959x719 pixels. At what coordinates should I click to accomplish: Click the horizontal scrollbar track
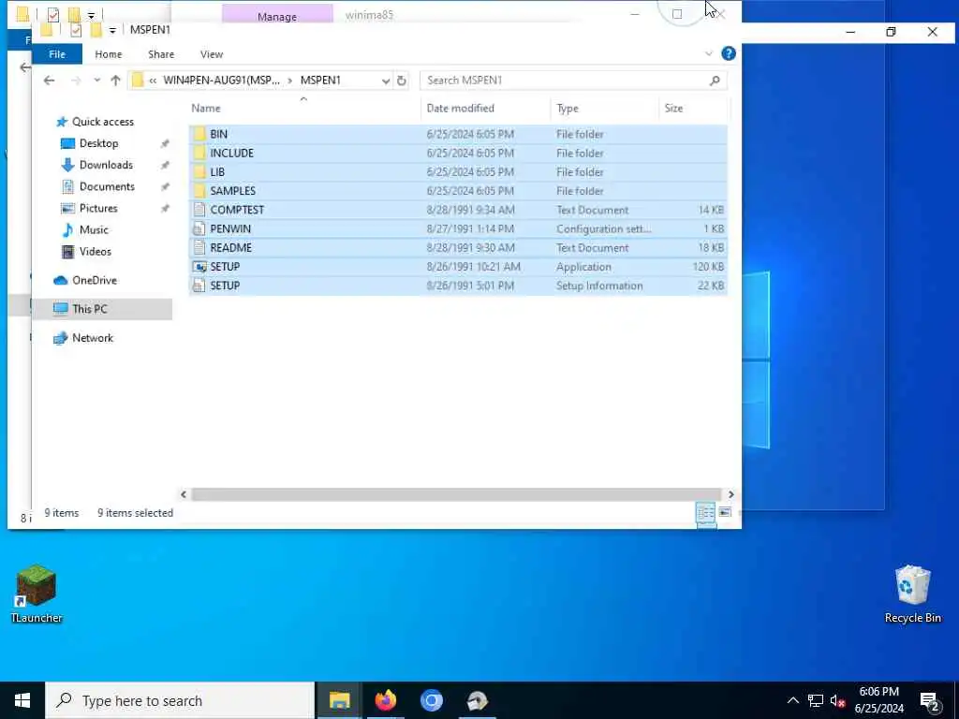coord(456,494)
